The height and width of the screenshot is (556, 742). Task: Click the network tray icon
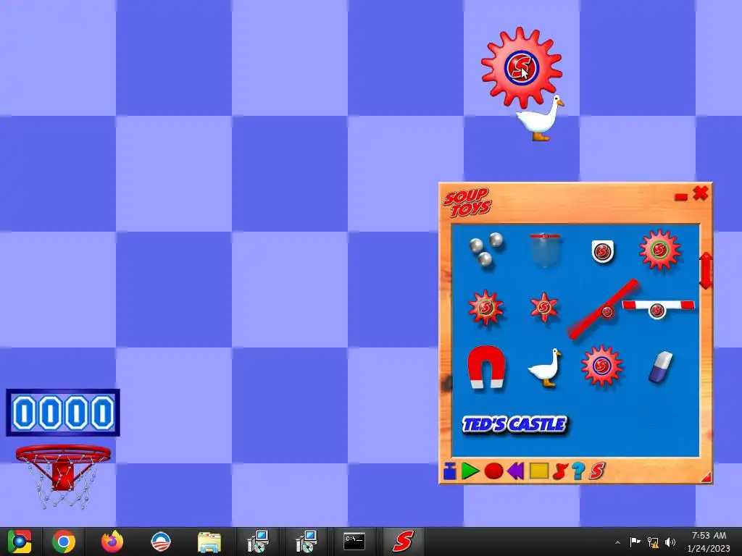coord(653,542)
